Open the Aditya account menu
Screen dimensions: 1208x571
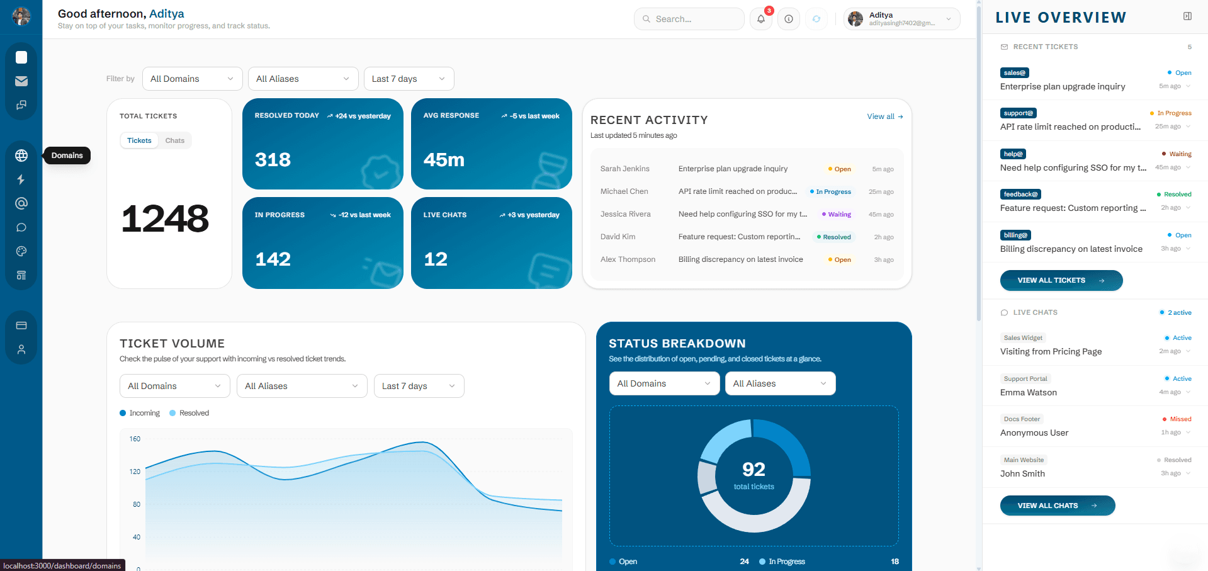point(901,19)
